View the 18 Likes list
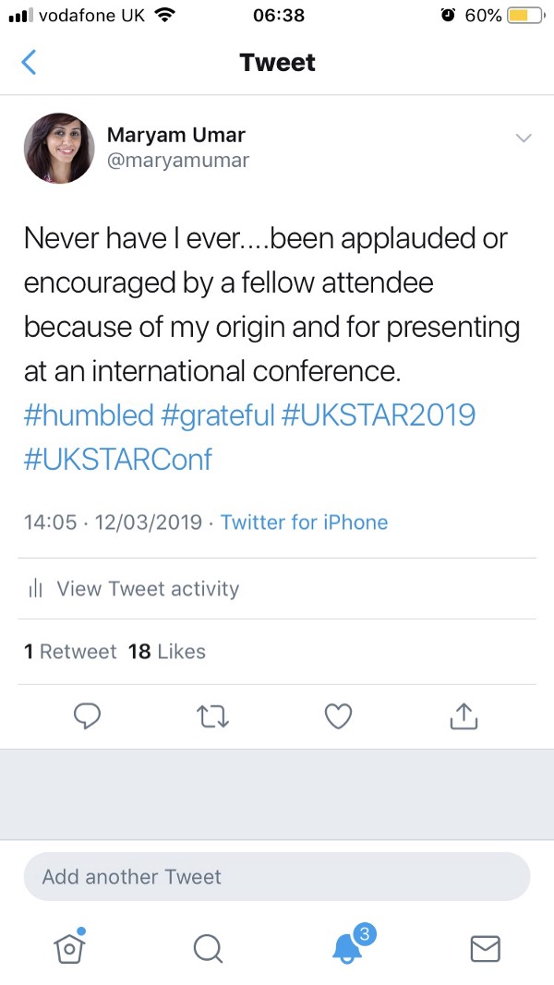The height and width of the screenshot is (985, 554). click(x=167, y=652)
